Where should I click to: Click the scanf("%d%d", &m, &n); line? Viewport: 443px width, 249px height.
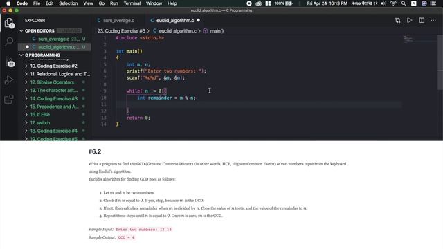pyautogui.click(x=155, y=77)
